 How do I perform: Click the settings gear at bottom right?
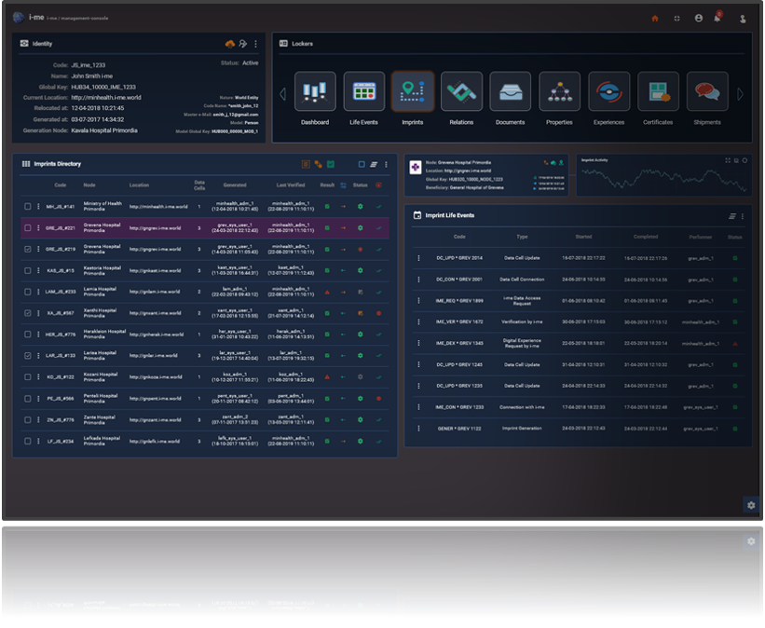coord(751,505)
